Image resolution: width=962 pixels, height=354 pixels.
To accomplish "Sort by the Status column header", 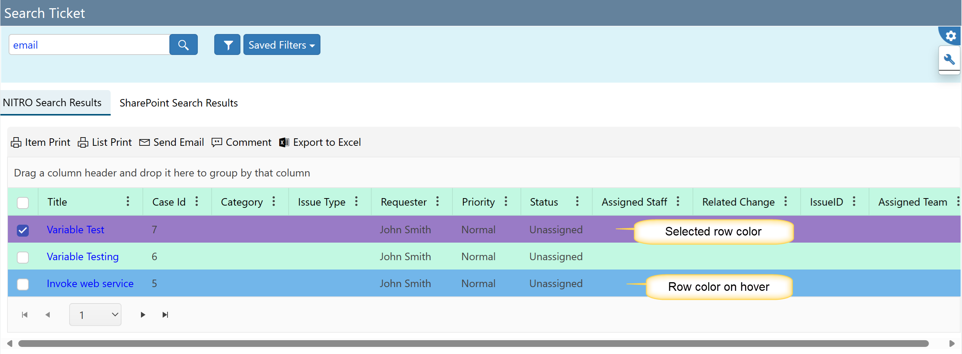I will 544,202.
